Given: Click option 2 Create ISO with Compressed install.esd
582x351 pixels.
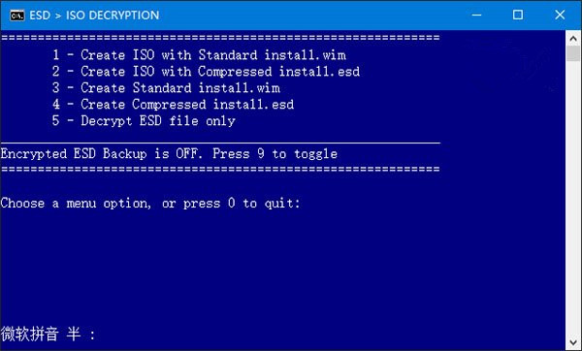Looking at the screenshot, I should (206, 72).
